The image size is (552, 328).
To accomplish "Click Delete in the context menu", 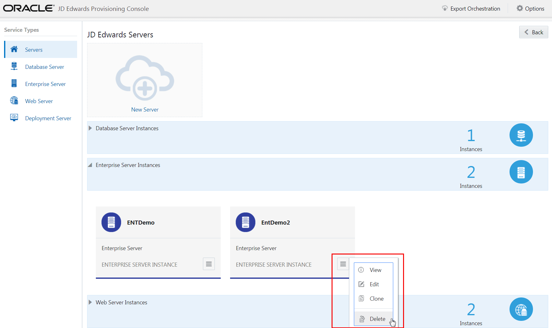I will pyautogui.click(x=377, y=319).
